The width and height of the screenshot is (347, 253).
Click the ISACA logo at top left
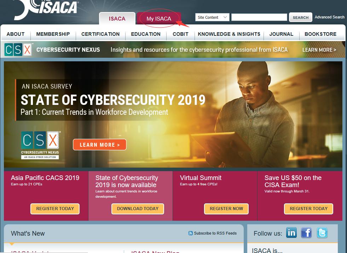pos(46,9)
